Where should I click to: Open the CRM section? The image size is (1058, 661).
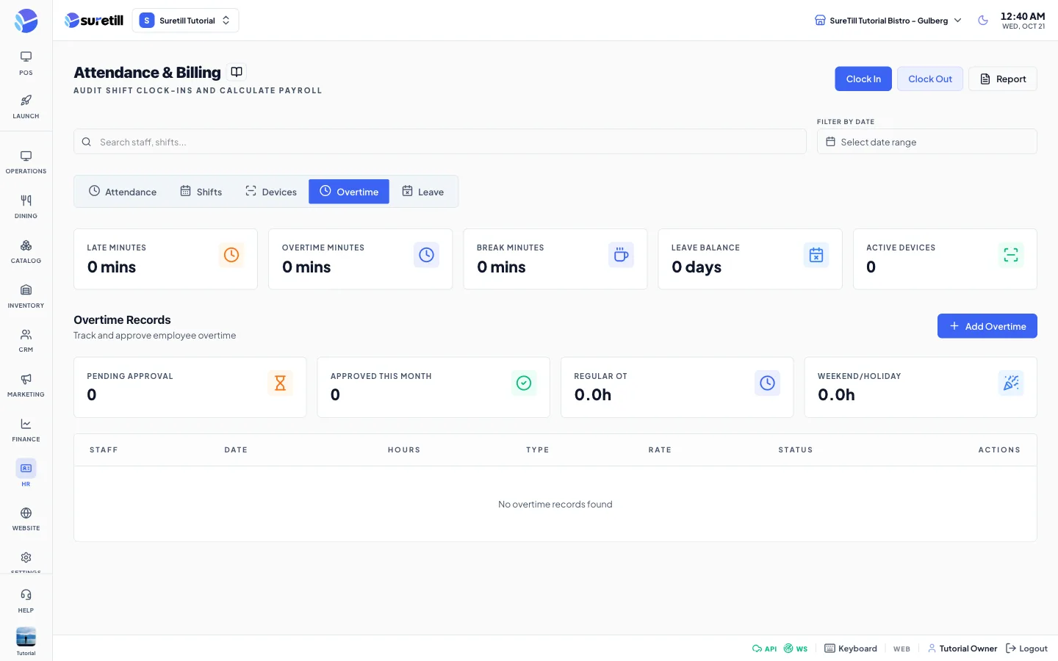(x=26, y=341)
